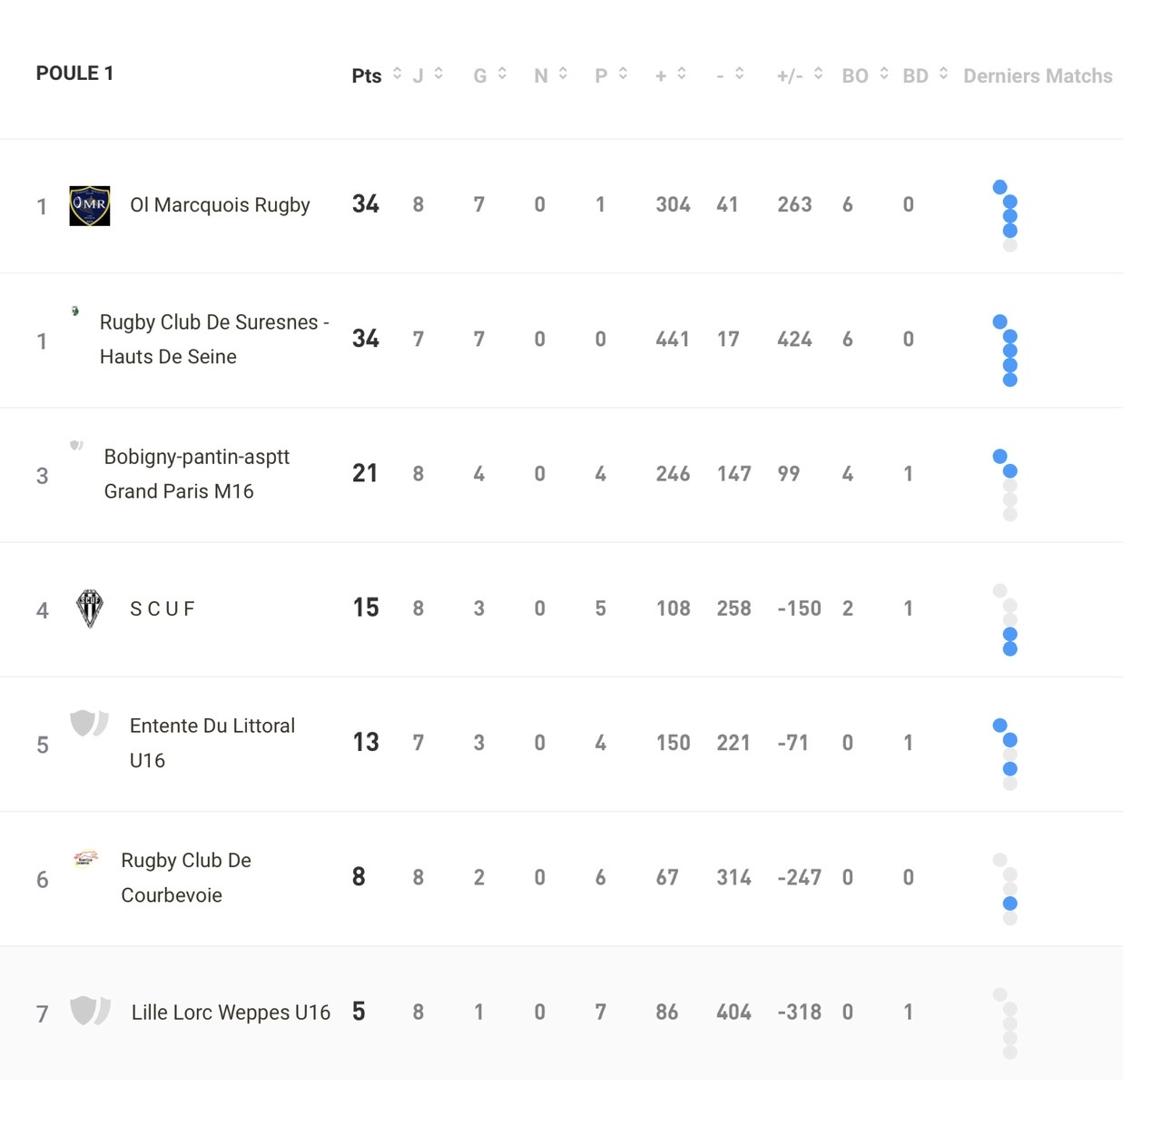Click Bobigny-pantin-asptt small shield logo
Viewport: 1162px width, 1136px height.
coord(76,445)
